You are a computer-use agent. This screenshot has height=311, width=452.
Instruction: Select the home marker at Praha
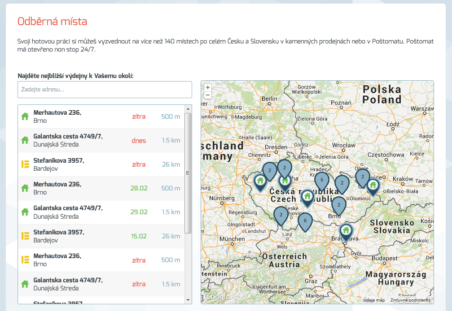(x=285, y=183)
